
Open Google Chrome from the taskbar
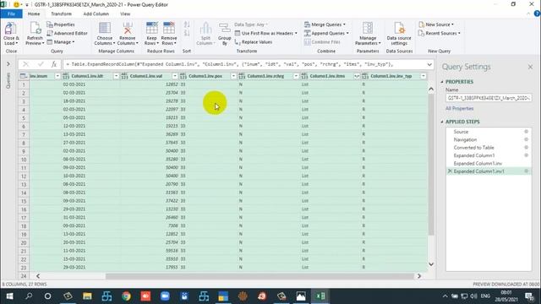pyautogui.click(x=126, y=296)
